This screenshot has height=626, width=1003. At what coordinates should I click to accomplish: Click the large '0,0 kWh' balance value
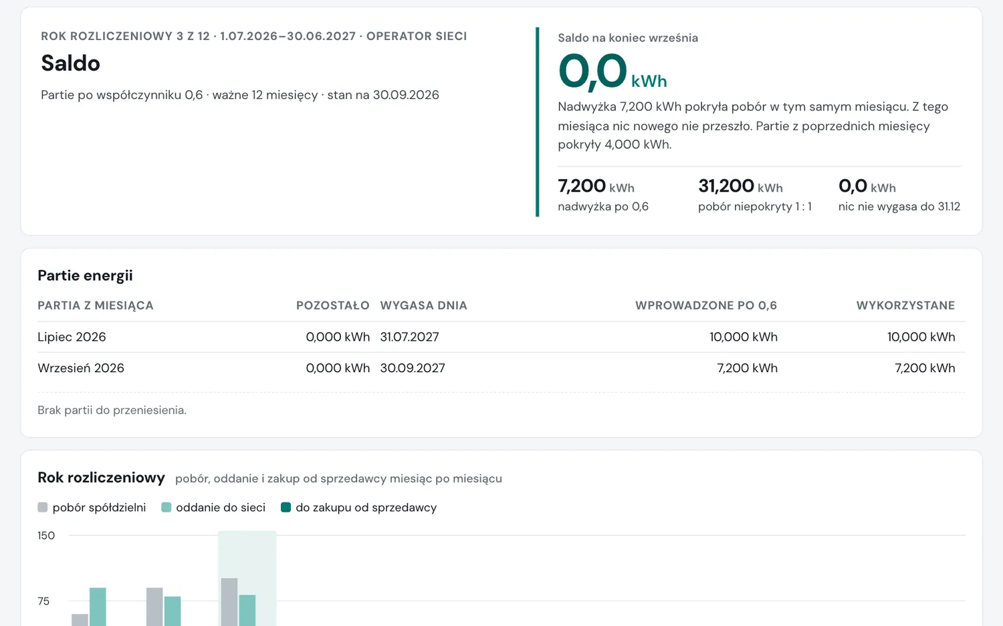(x=612, y=72)
